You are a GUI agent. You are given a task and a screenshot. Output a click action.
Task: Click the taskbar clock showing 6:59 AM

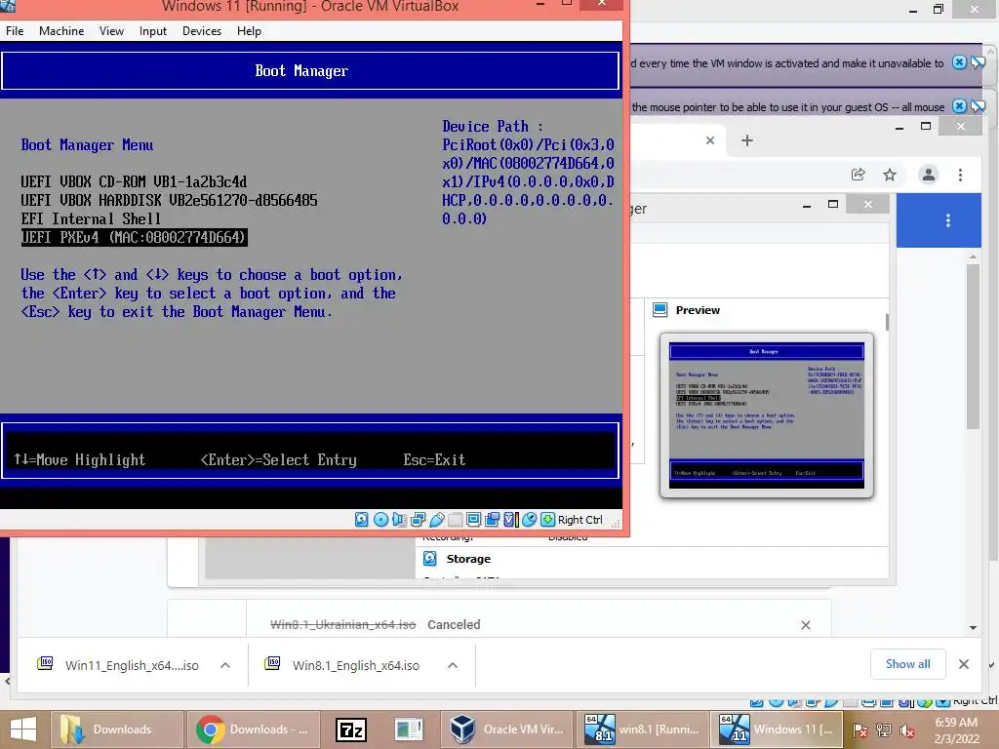tap(956, 730)
